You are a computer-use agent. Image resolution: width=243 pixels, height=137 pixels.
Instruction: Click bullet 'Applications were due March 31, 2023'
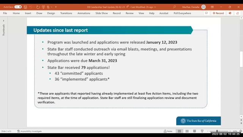click(82, 61)
